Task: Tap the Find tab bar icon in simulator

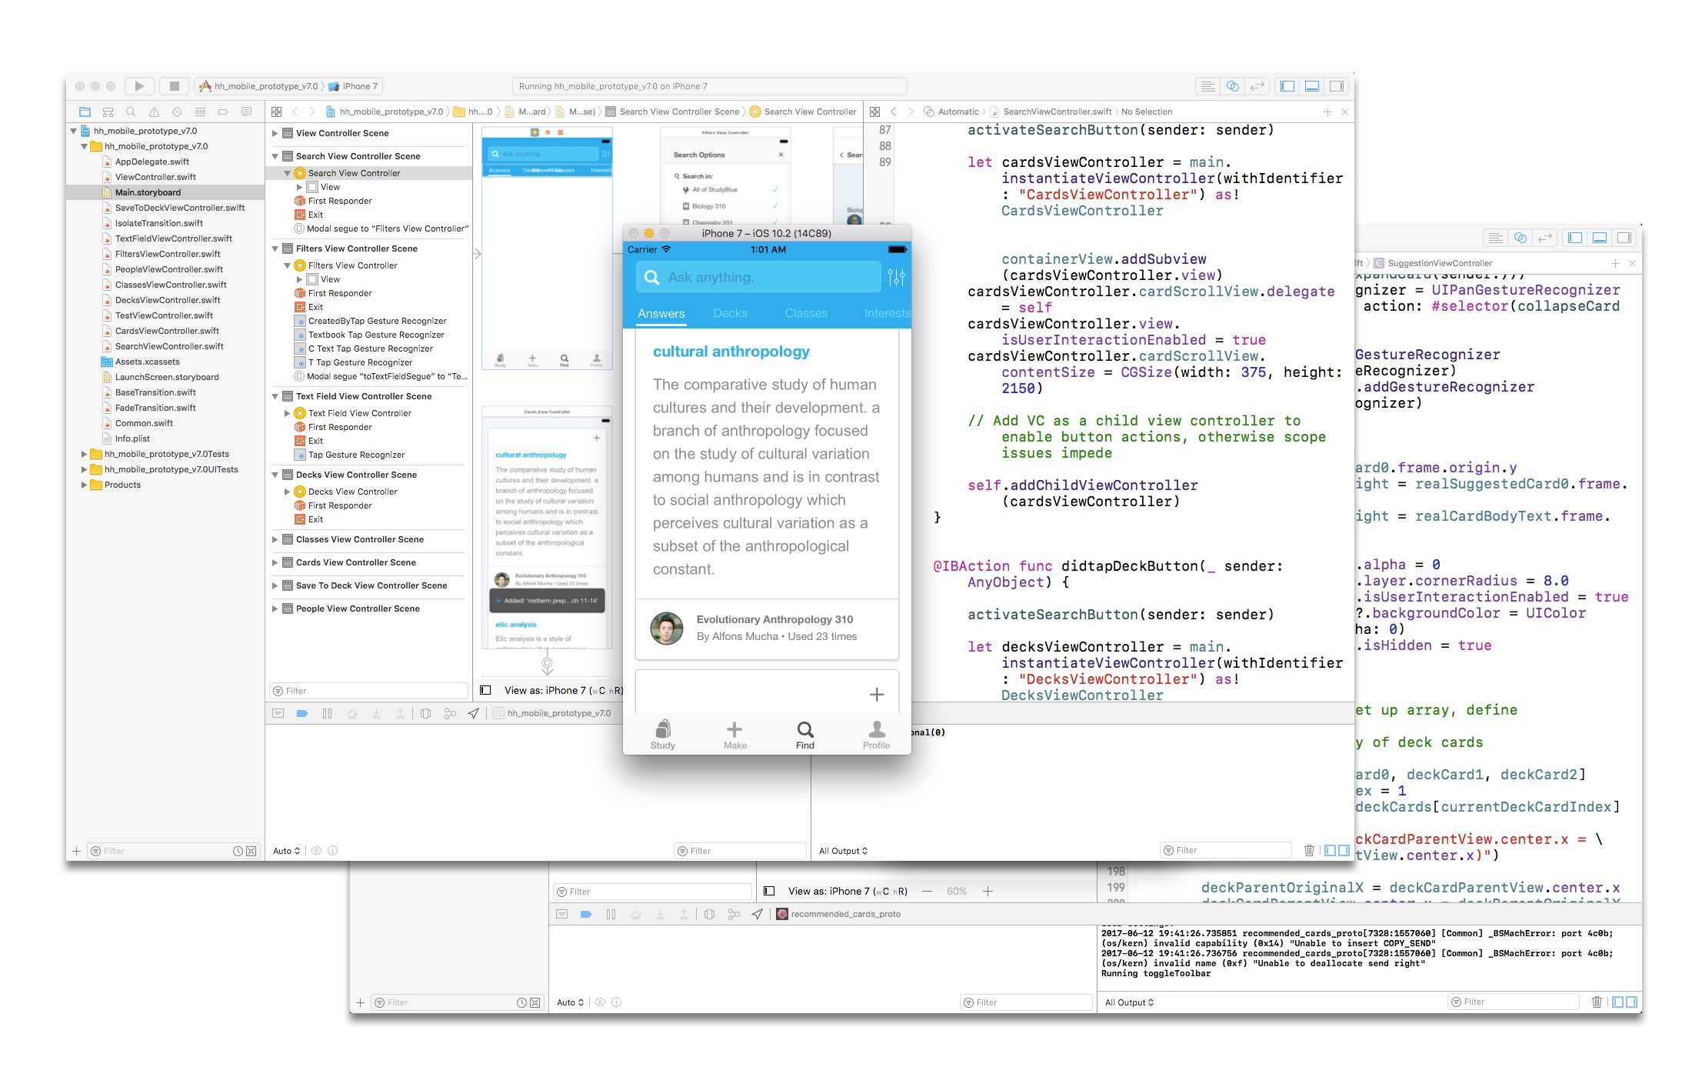Action: 805,734
